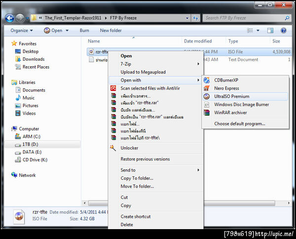Toggle the preview pane icon
The image size is (296, 239).
coord(270,31)
